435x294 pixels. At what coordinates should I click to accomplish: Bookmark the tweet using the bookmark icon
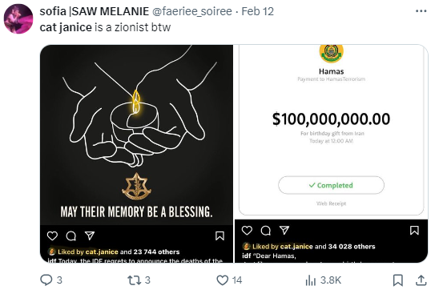pos(398,280)
